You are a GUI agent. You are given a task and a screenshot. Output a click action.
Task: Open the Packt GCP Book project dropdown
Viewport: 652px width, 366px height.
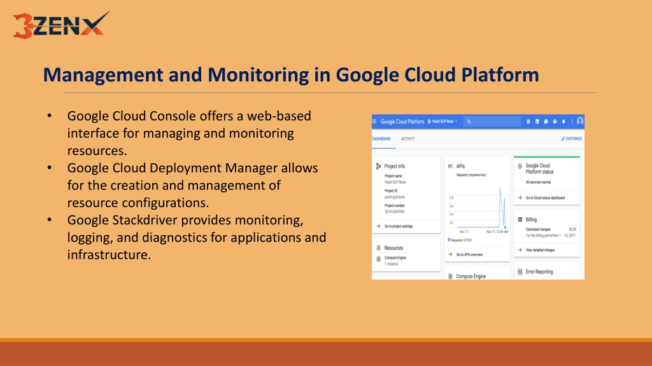(x=443, y=121)
